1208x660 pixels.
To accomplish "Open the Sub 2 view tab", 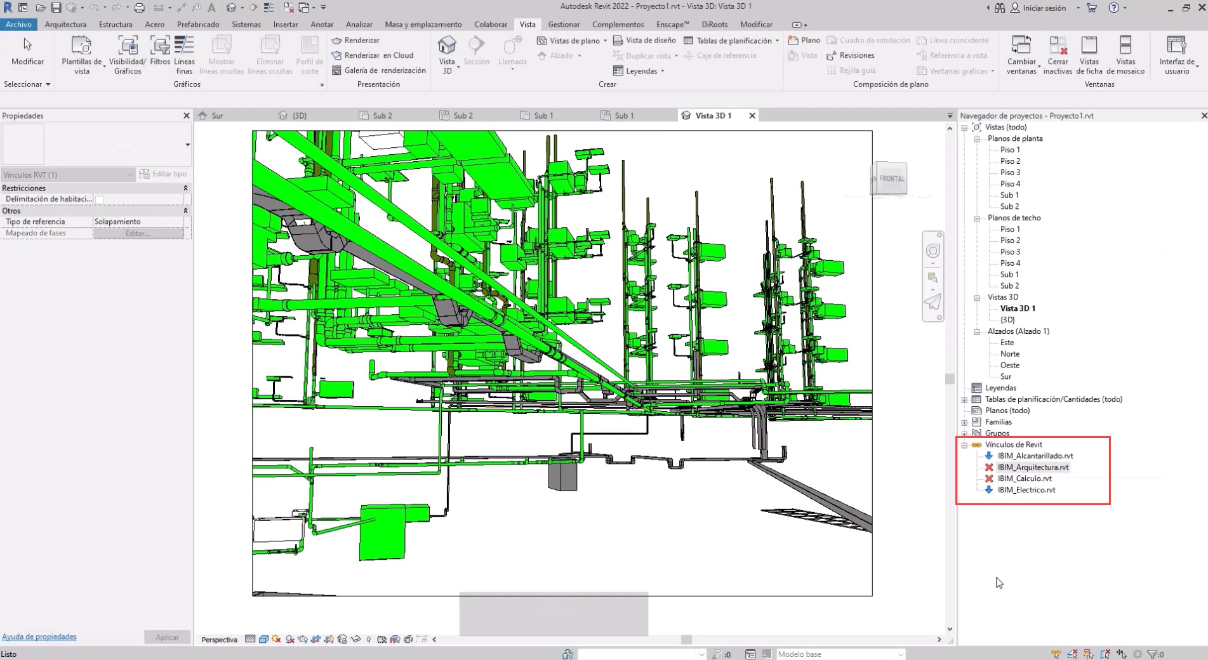I will (x=382, y=115).
